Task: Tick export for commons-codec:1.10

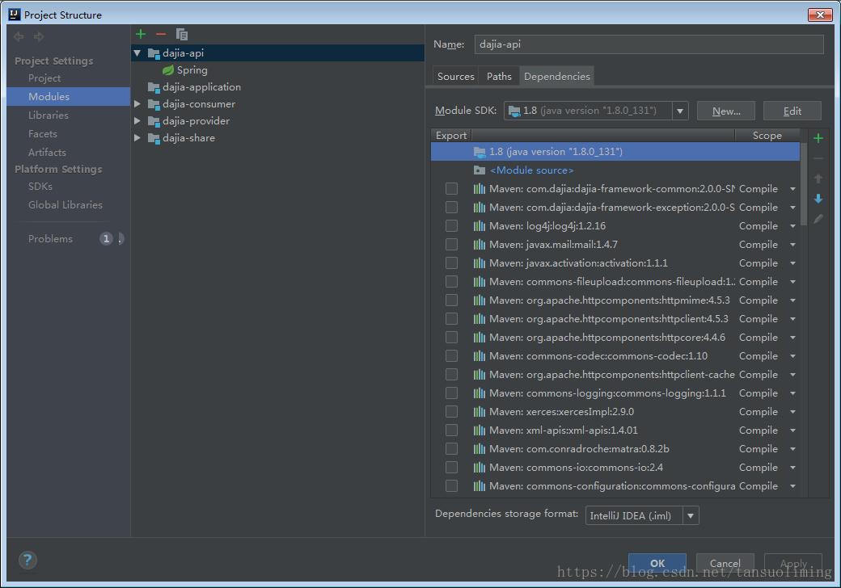Action: coord(451,356)
